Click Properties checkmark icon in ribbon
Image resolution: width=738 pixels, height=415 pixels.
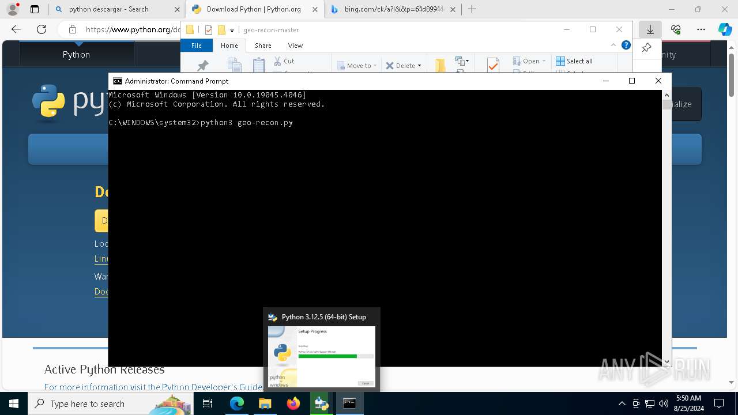click(x=493, y=65)
